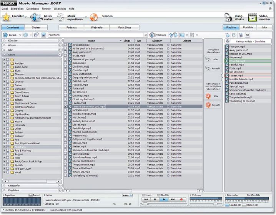This screenshot has width=276, height=215.
Task: Launch the Brennen disc icon
Action: [x=93, y=17]
